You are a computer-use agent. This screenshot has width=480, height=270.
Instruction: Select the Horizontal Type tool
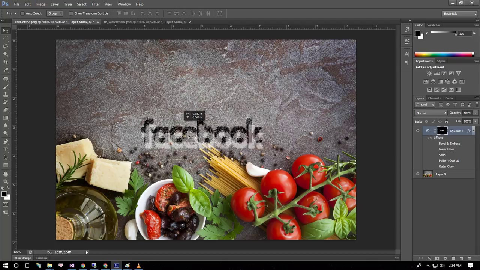[6, 150]
